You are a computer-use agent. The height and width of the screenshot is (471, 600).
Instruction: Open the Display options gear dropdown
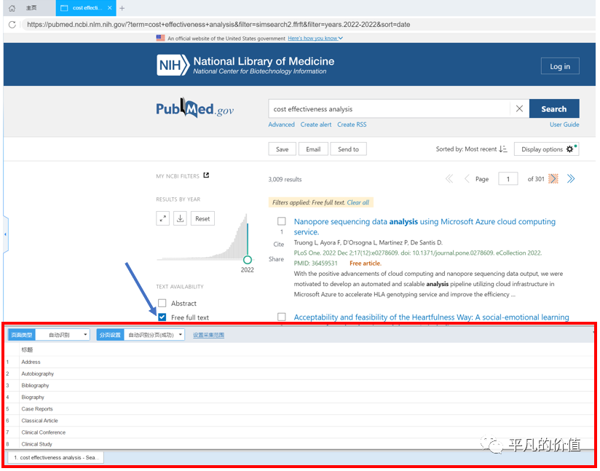click(x=546, y=149)
